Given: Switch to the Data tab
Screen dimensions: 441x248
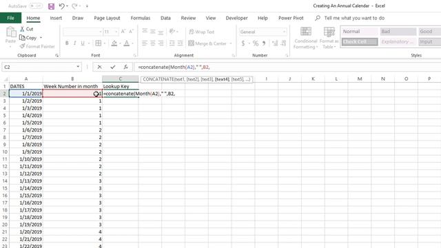Looking at the screenshot, I should tap(165, 18).
